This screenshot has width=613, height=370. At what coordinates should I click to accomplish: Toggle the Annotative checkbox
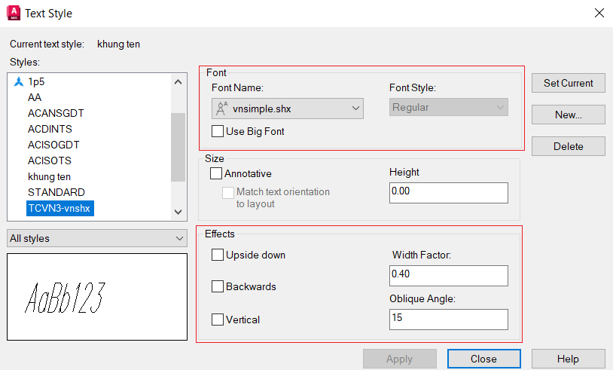pos(217,173)
